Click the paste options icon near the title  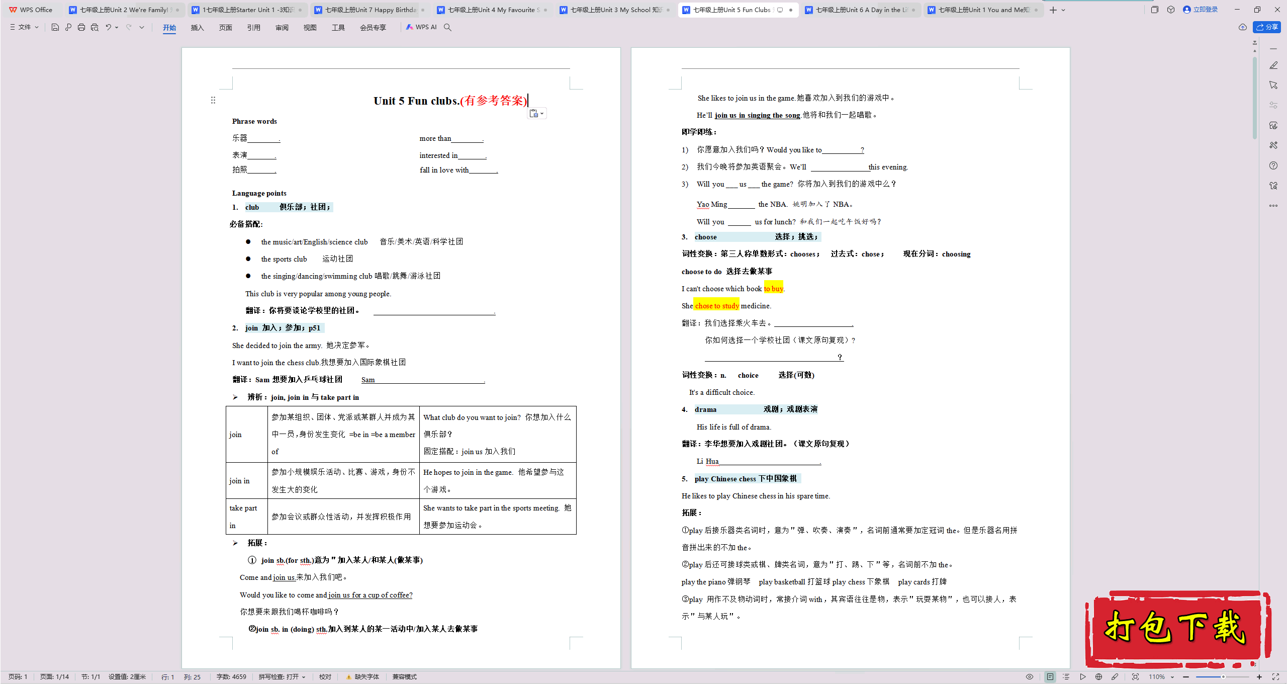(536, 114)
